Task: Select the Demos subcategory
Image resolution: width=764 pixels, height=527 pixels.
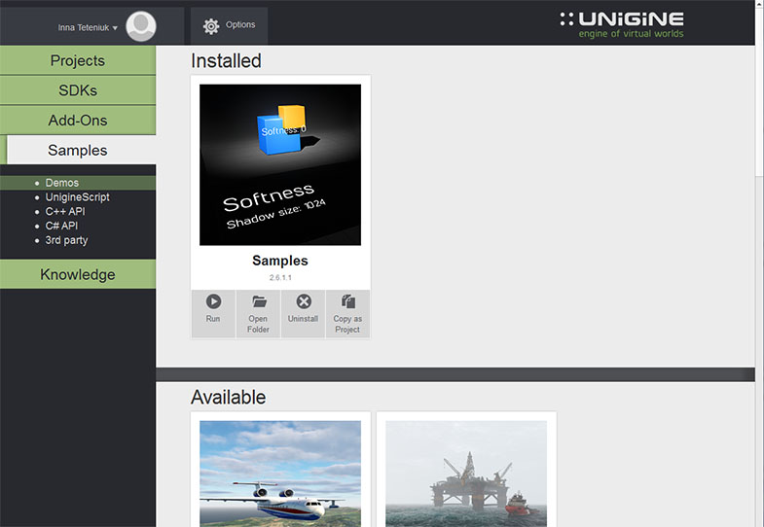Action: point(78,183)
